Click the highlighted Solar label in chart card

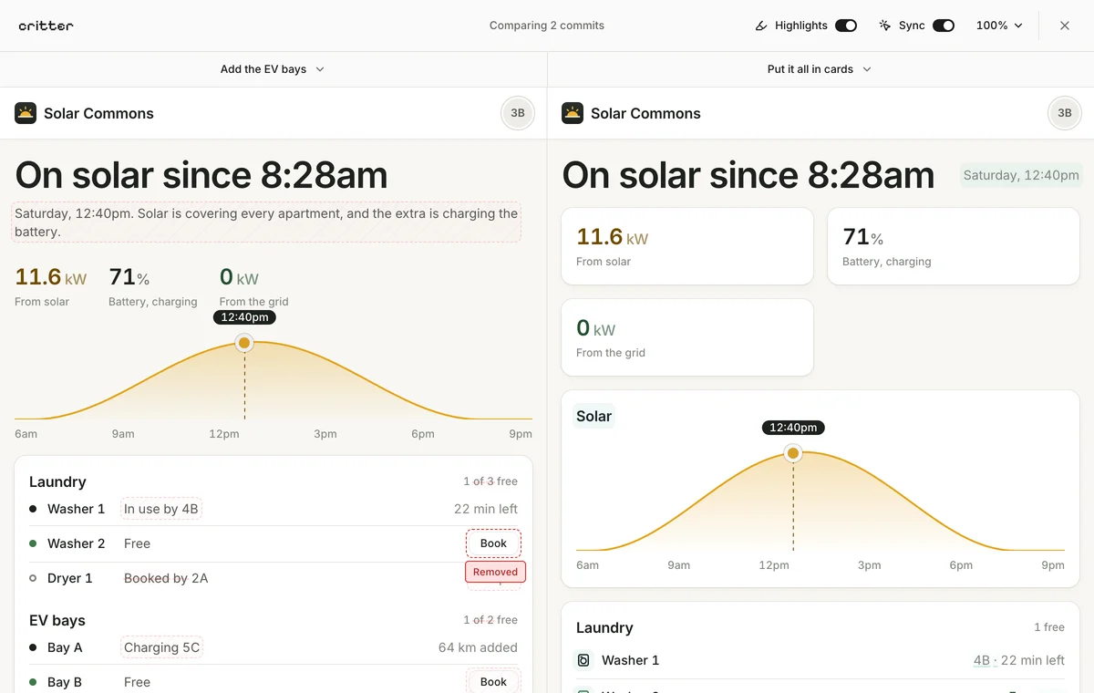click(x=593, y=416)
